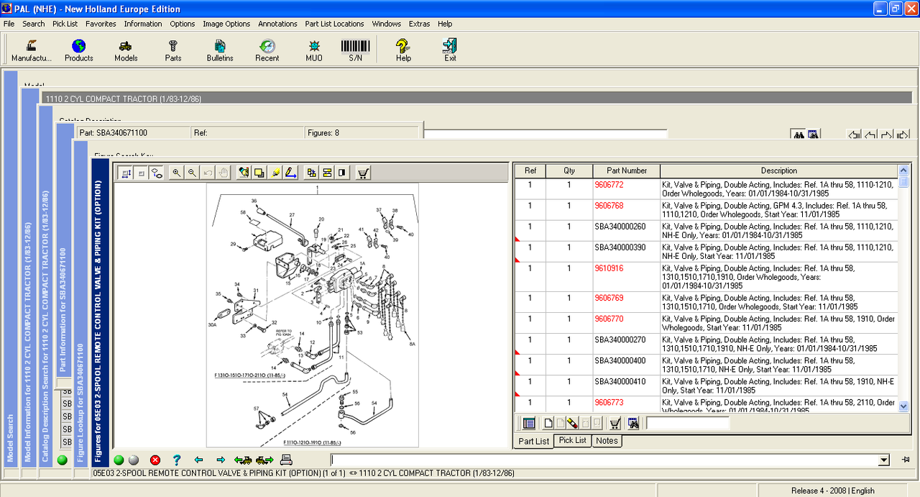Viewport: 920px width, 497px height.
Task: Select the Part List tab
Action: [534, 441]
